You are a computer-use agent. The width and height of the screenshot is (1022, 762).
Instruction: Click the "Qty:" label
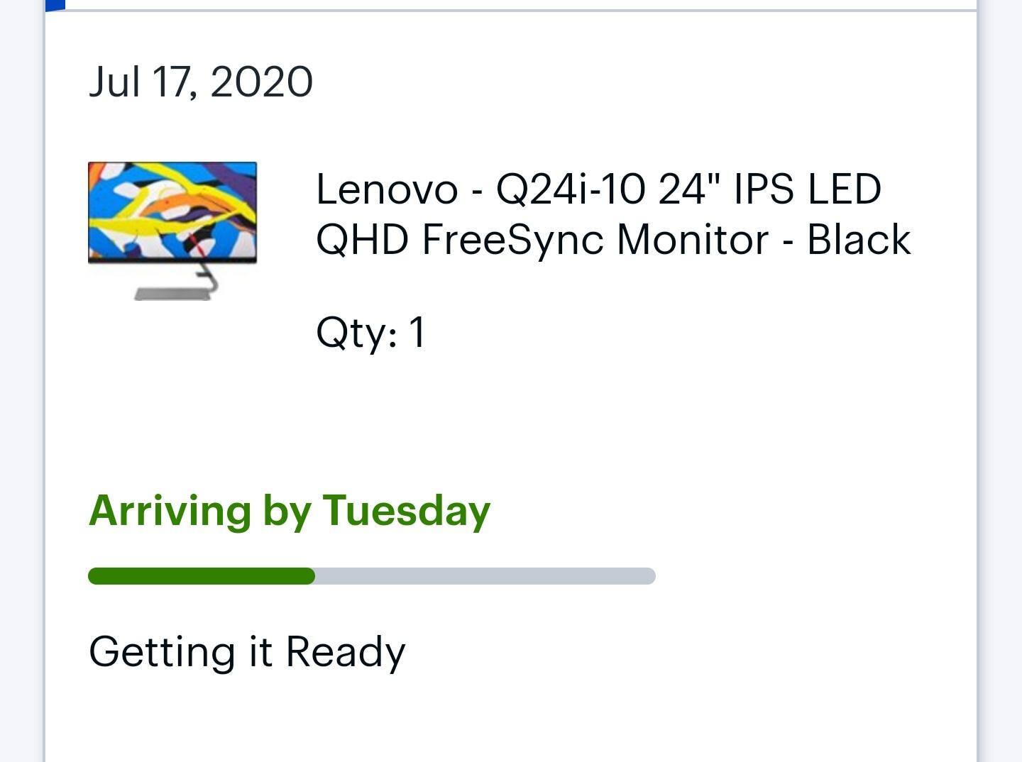click(x=356, y=332)
